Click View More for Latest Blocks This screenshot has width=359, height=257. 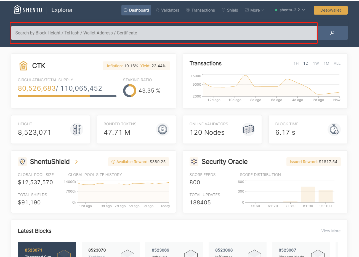[331, 231]
